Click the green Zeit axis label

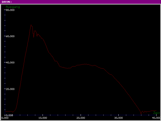(156, 113)
